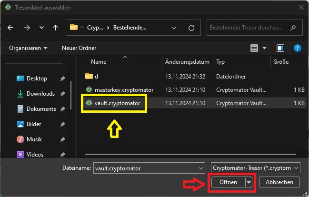Click the horizontal scrollbar in file list
The height and width of the screenshot is (197, 309).
tap(190, 154)
